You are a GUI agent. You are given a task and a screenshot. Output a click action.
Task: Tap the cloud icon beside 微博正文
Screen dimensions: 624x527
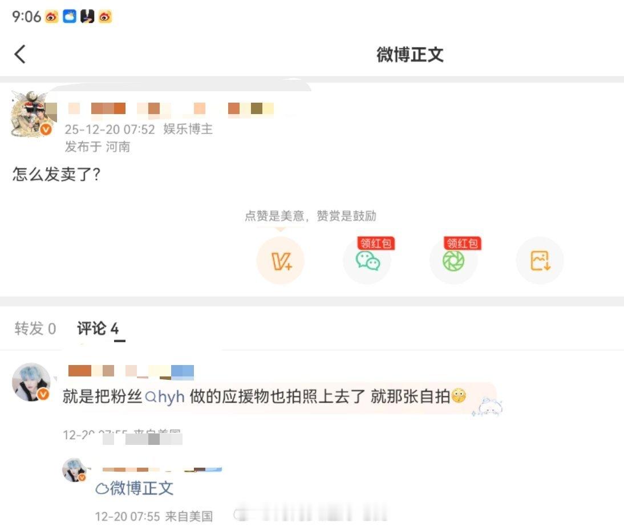coord(102,489)
